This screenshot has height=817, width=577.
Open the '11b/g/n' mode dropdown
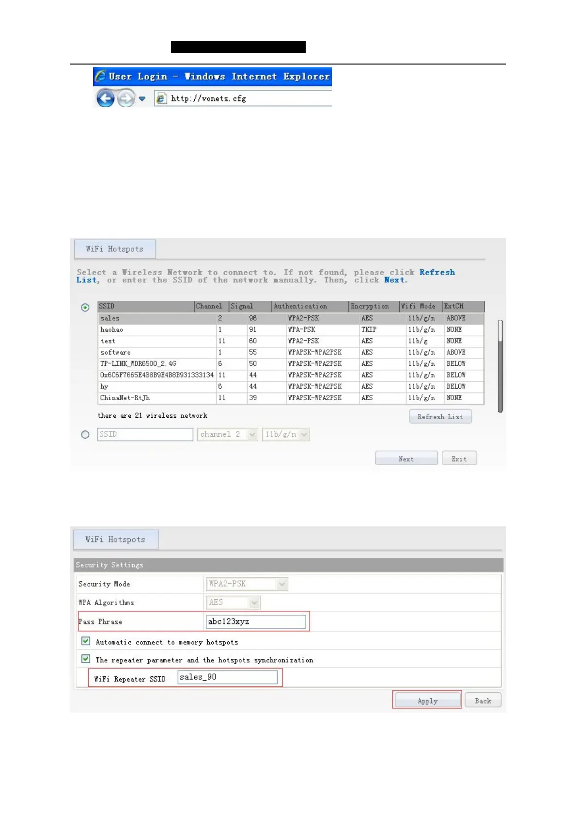[x=286, y=434]
